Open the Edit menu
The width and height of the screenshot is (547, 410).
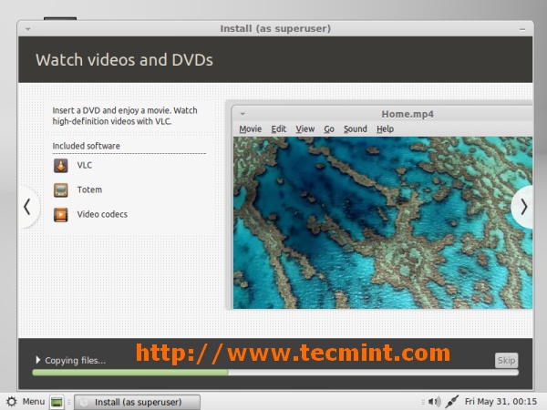278,129
